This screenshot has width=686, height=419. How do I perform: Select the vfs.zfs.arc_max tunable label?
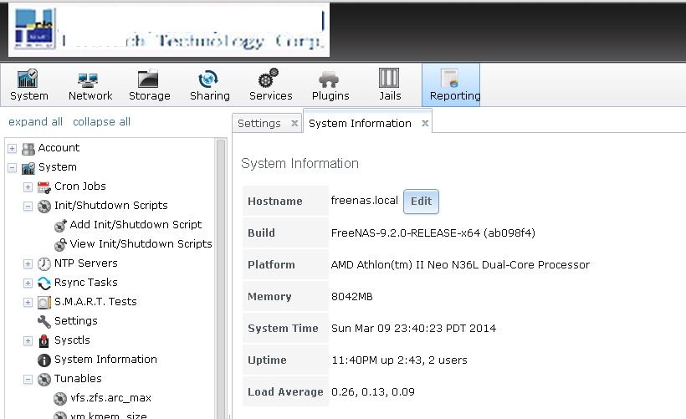(x=110, y=398)
